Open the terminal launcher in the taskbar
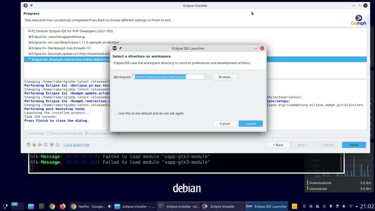 pos(41,206)
